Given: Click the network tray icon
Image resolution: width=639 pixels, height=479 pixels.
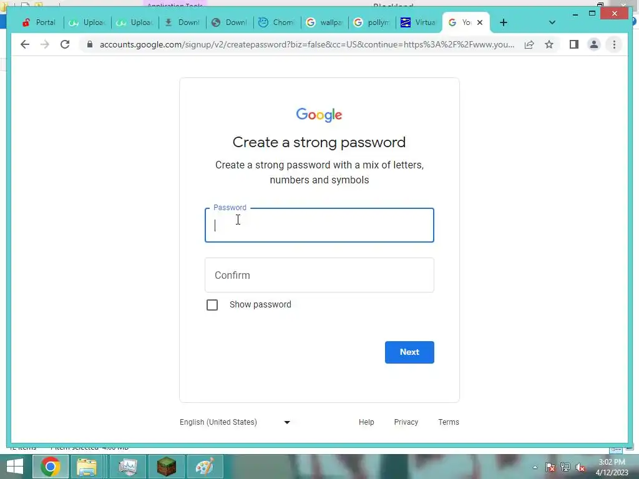Looking at the screenshot, I should [x=565, y=467].
